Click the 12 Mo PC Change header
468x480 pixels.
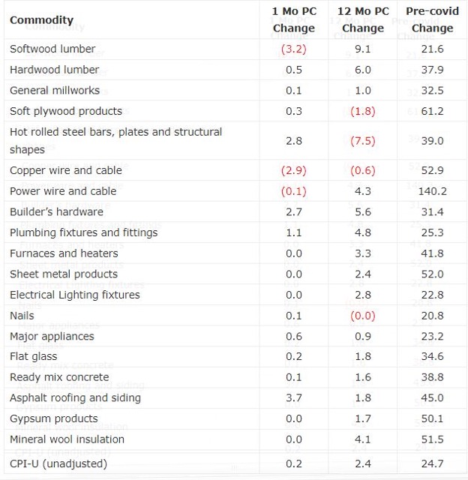(362, 19)
